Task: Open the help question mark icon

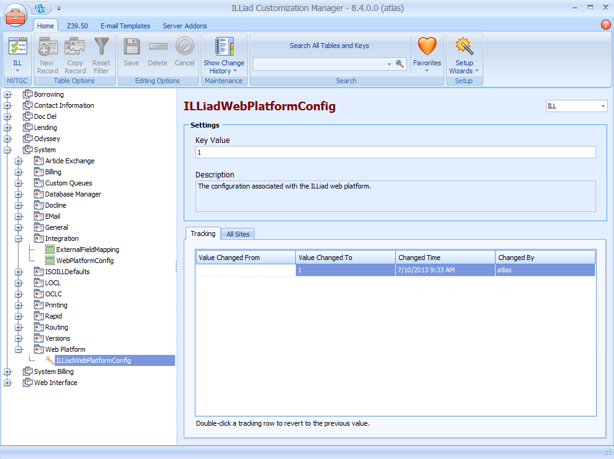Action: click(607, 26)
